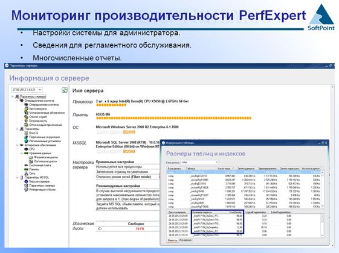The height and width of the screenshot is (253, 339).
Task: Switch to the Индексы tab
Action: (172, 240)
